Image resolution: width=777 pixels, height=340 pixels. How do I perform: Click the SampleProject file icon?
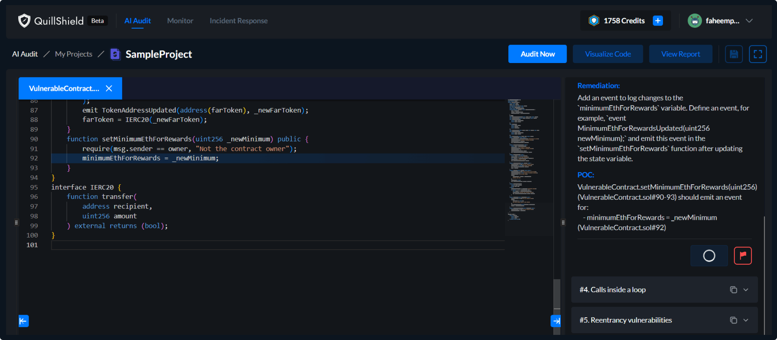(115, 54)
